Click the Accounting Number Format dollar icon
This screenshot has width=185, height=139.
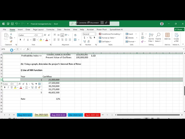[x=84, y=38]
